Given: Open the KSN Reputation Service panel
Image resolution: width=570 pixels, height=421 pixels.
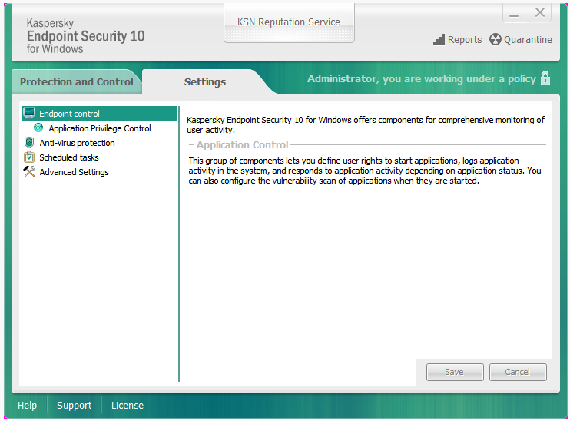Looking at the screenshot, I should coord(289,23).
